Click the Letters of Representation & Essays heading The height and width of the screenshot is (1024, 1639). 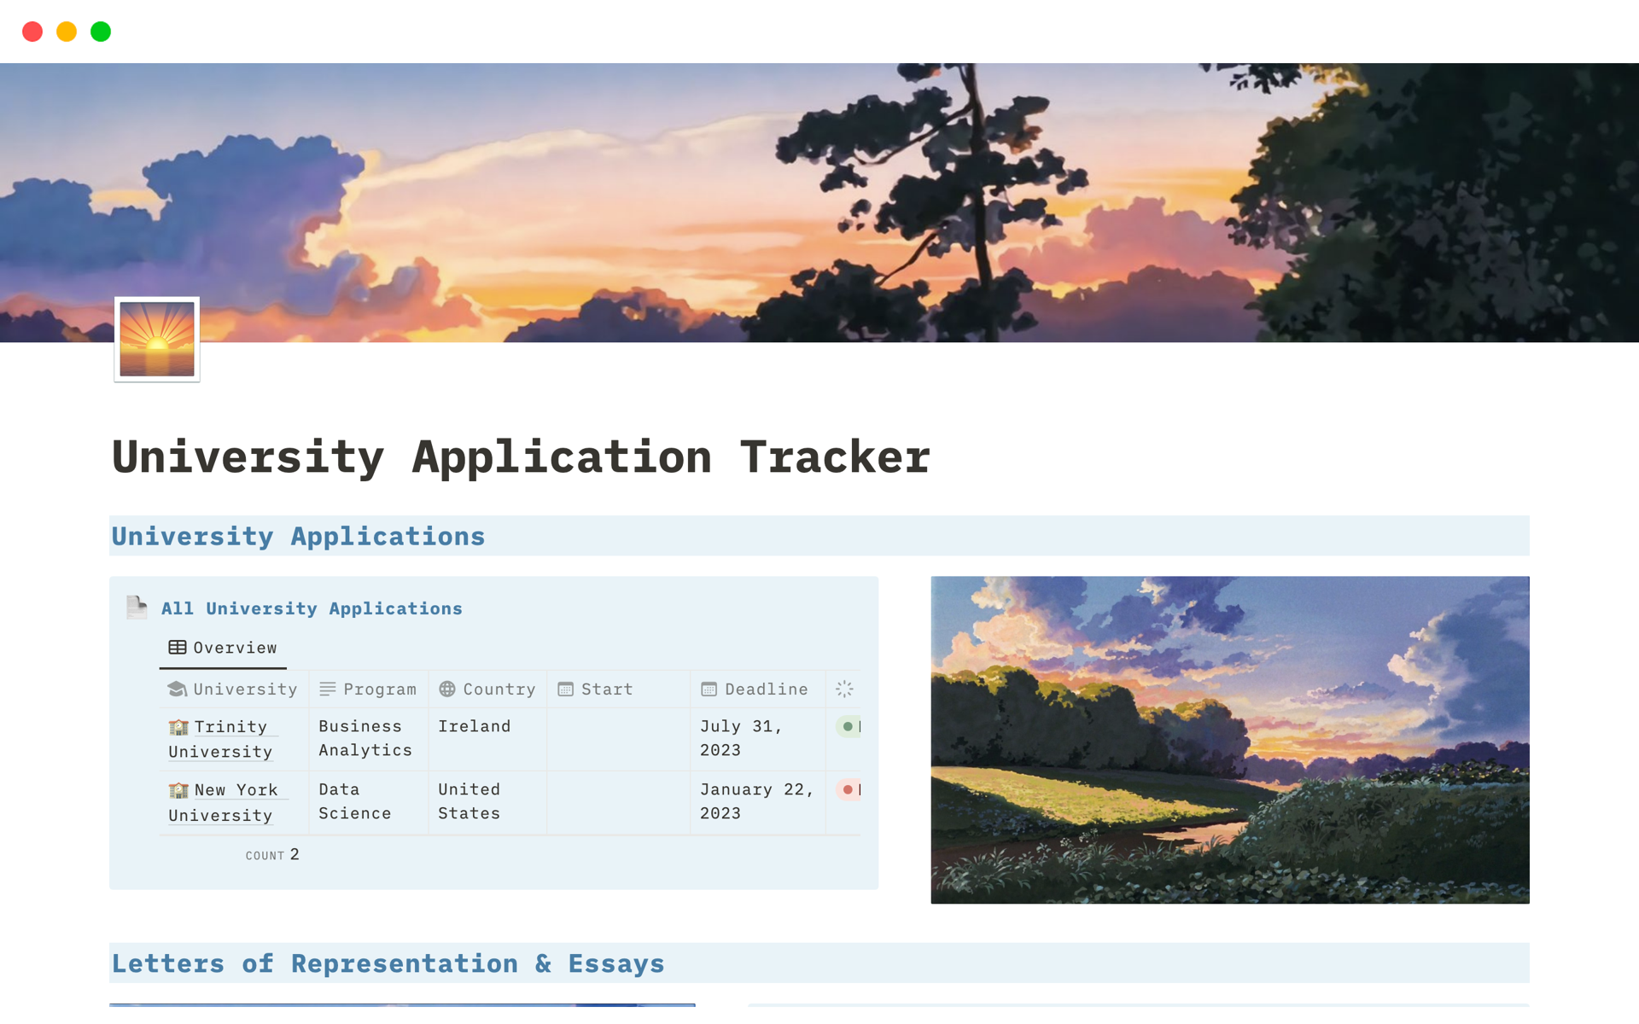(388, 963)
